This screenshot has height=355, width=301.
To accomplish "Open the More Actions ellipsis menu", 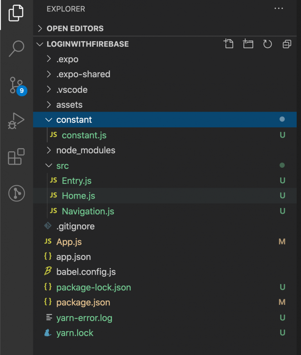I will [279, 8].
